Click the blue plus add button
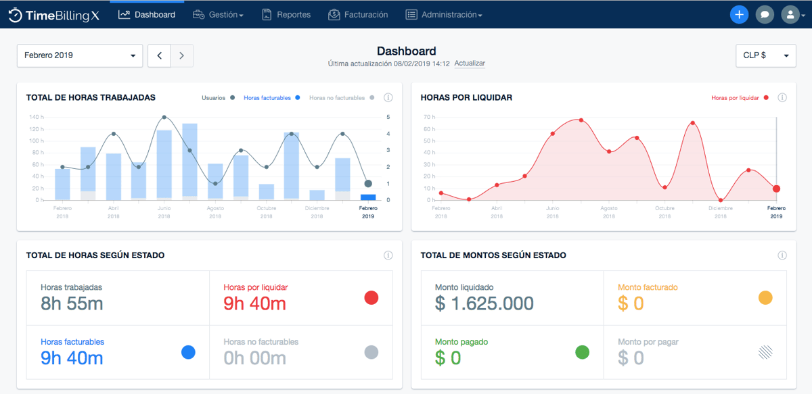The image size is (812, 394). [x=739, y=14]
